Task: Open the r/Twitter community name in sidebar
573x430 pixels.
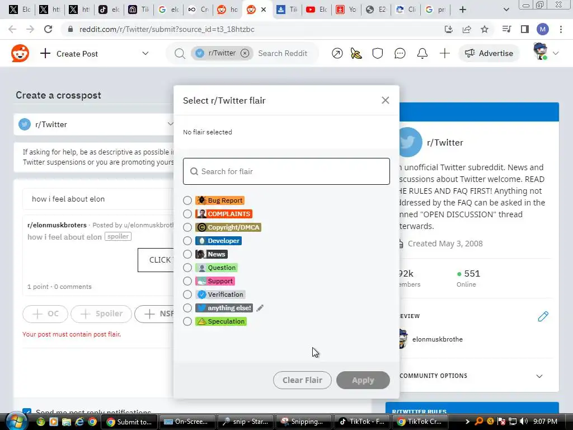Action: pyautogui.click(x=445, y=143)
